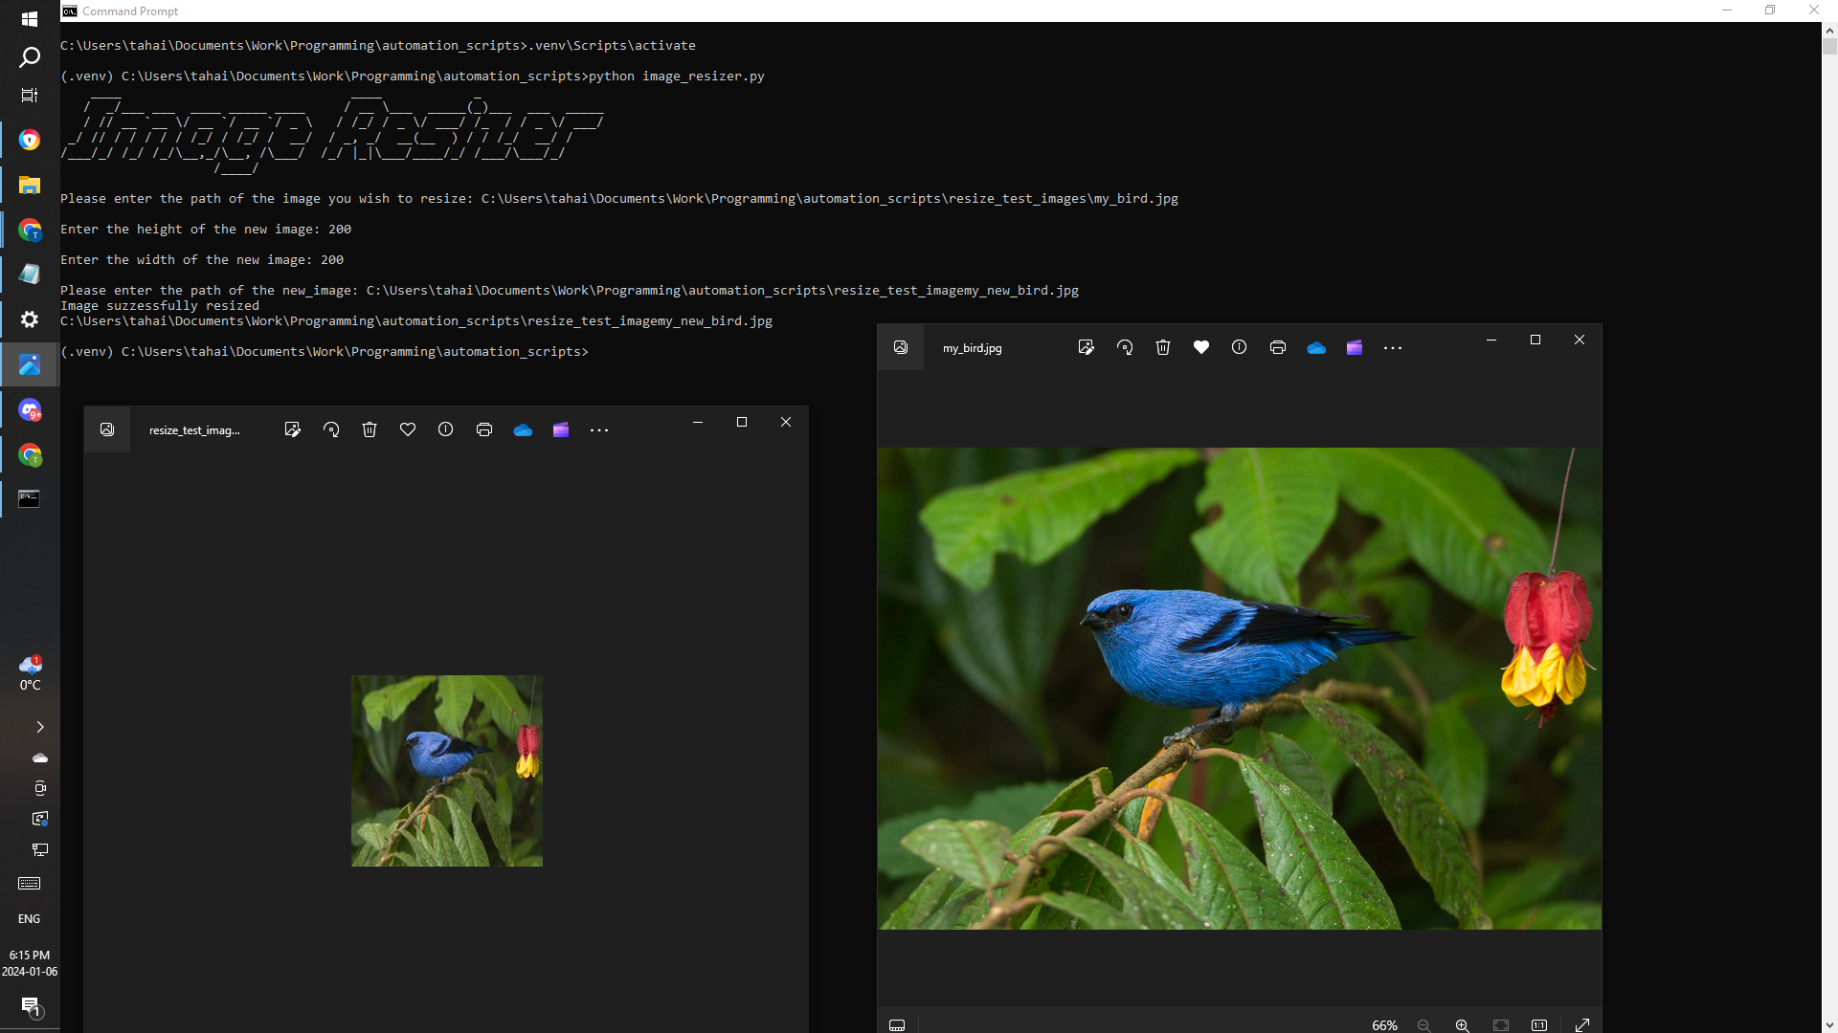The width and height of the screenshot is (1838, 1033).
Task: Show actual size 1:1 for my_bird.jpg
Action: (1539, 1025)
